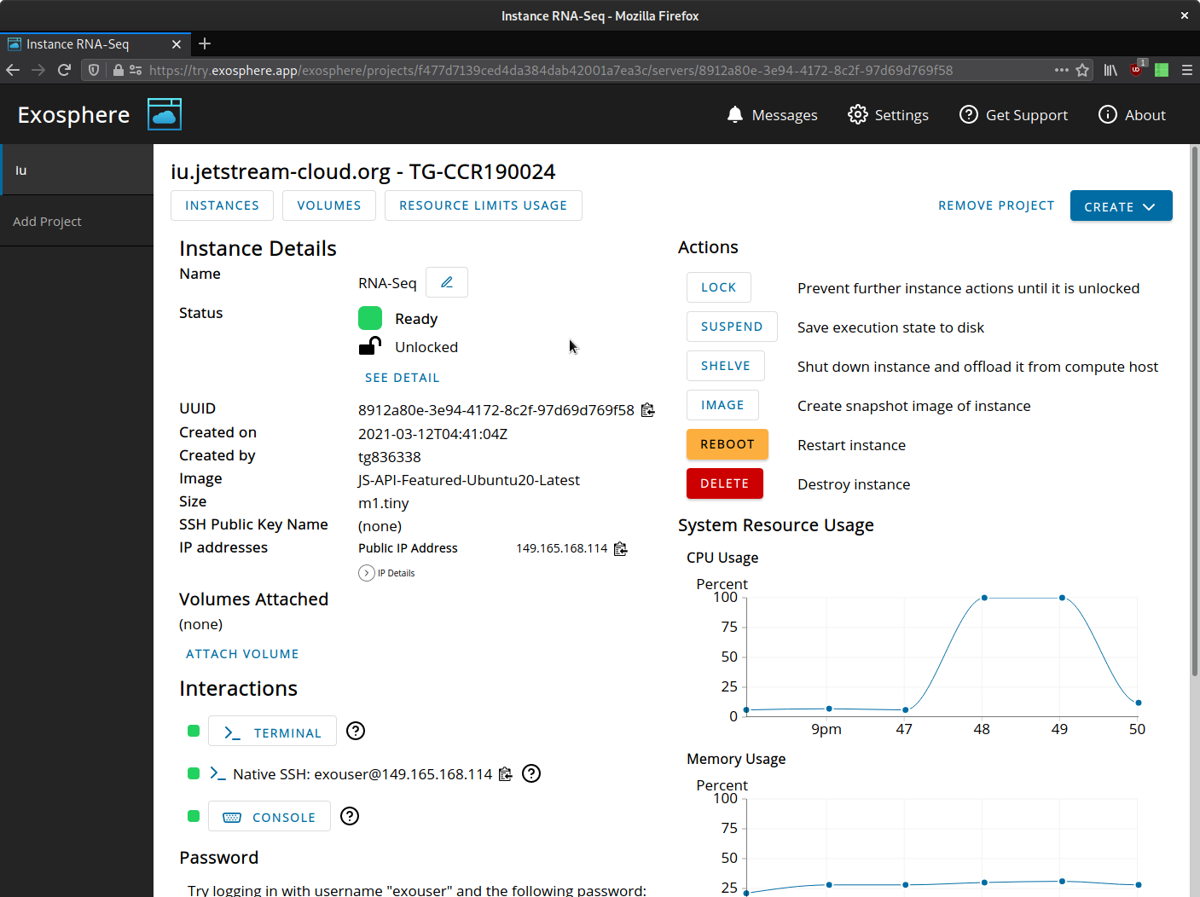This screenshot has width=1200, height=897.
Task: Click the site padlock security icon
Action: (x=119, y=70)
